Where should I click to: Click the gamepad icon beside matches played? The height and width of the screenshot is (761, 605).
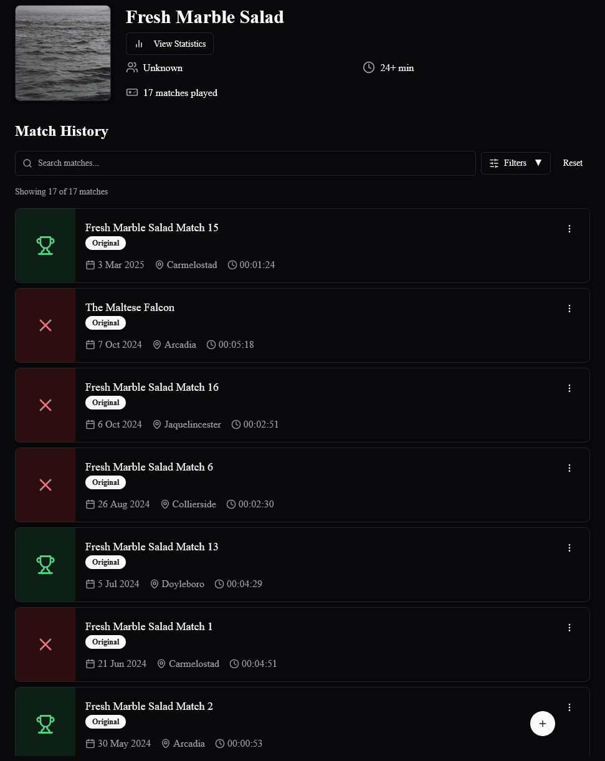pos(132,92)
